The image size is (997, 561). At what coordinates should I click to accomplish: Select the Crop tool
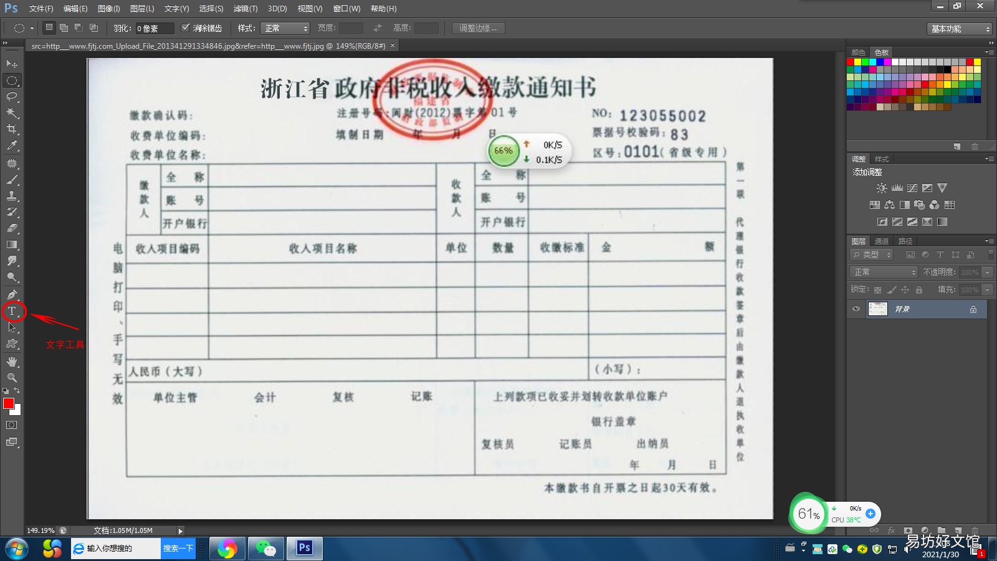[x=12, y=129]
